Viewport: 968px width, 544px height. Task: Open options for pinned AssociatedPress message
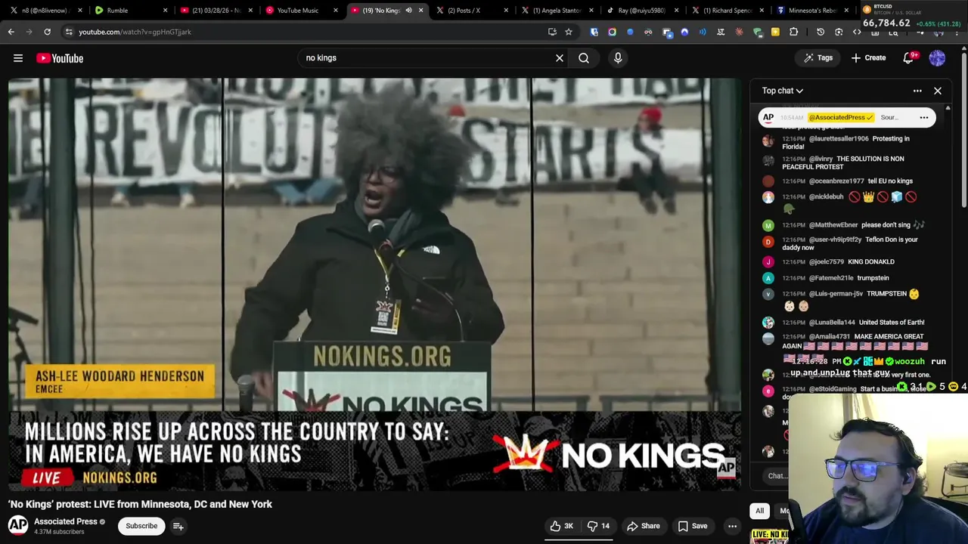(x=924, y=118)
